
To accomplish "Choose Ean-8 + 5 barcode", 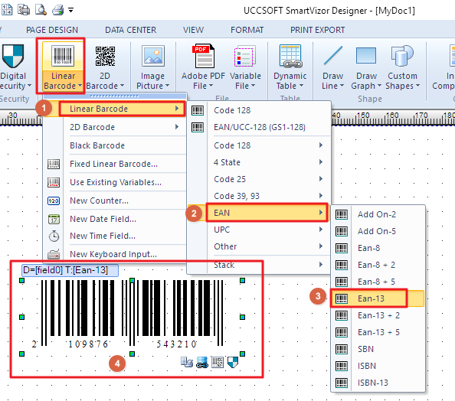I will click(378, 282).
